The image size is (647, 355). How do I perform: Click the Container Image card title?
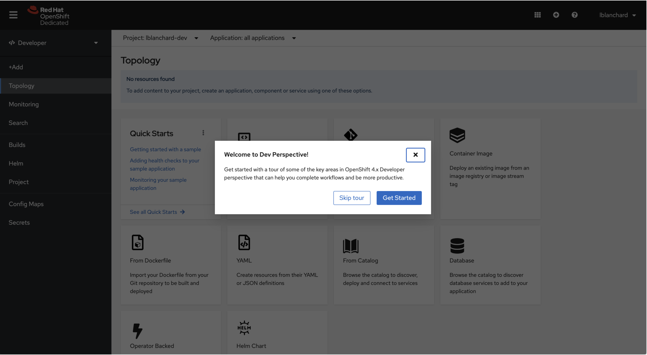click(471, 154)
